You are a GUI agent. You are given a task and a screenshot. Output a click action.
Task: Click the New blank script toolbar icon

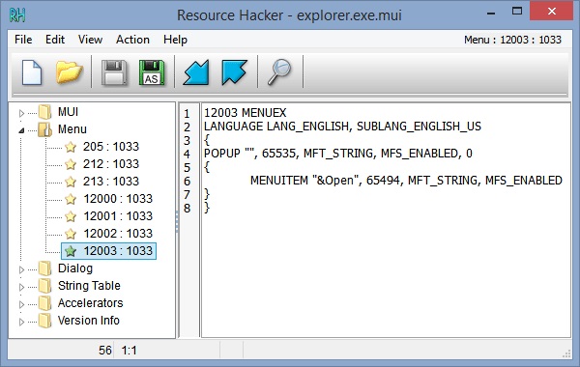[32, 72]
